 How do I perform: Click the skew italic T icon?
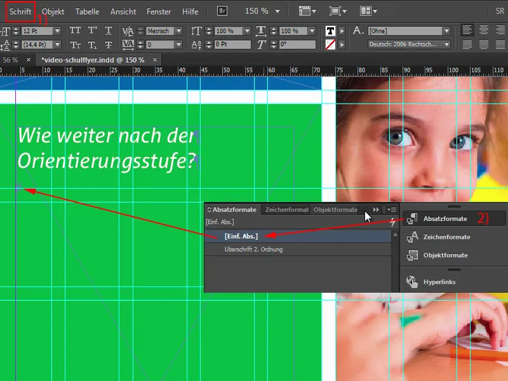(261, 44)
